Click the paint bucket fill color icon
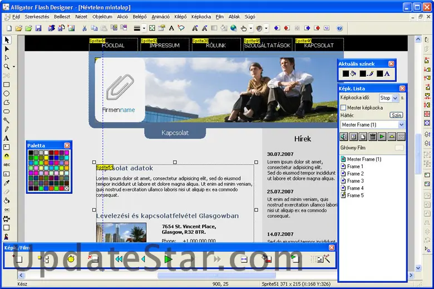The width and height of the screenshot is (434, 289). (354, 74)
